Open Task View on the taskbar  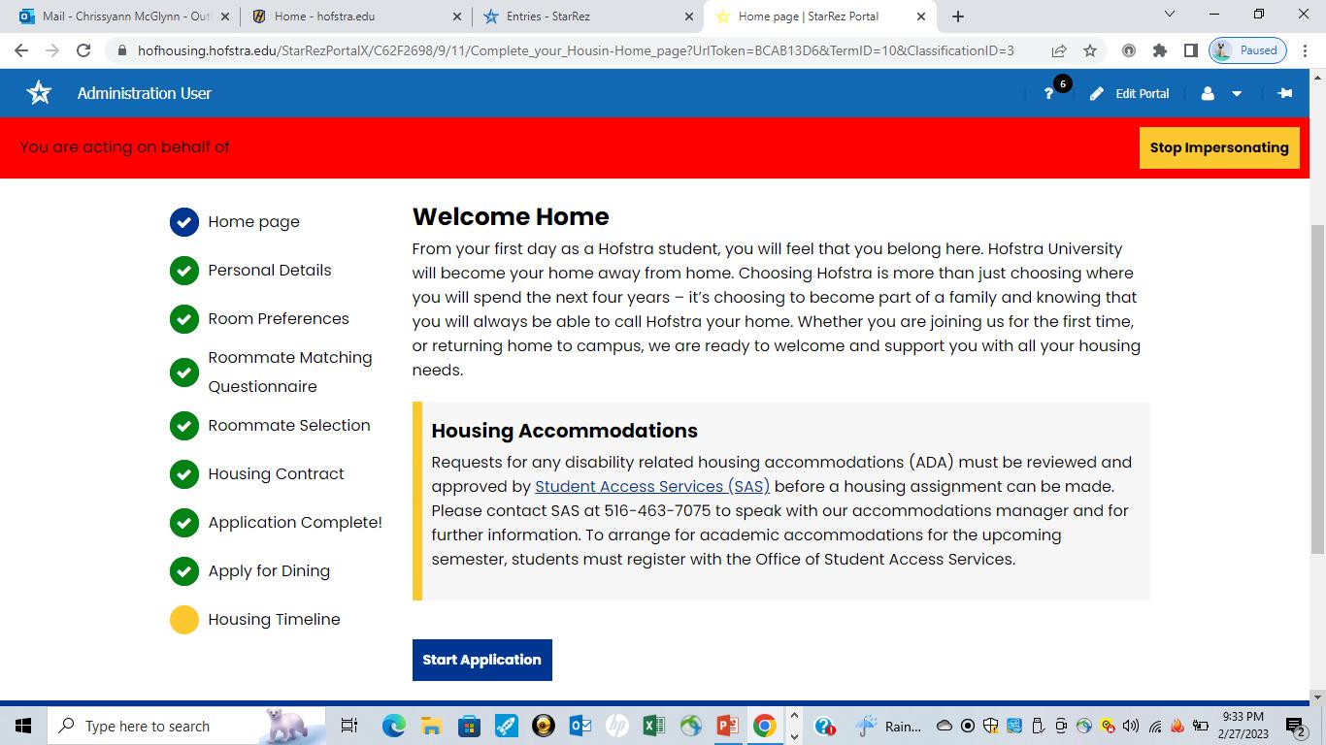(x=349, y=726)
